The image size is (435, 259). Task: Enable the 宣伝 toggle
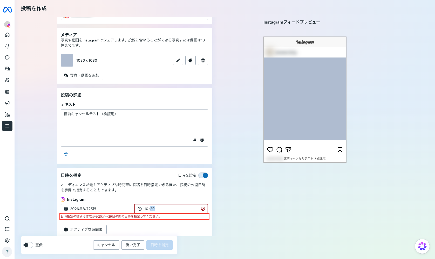coord(28,245)
